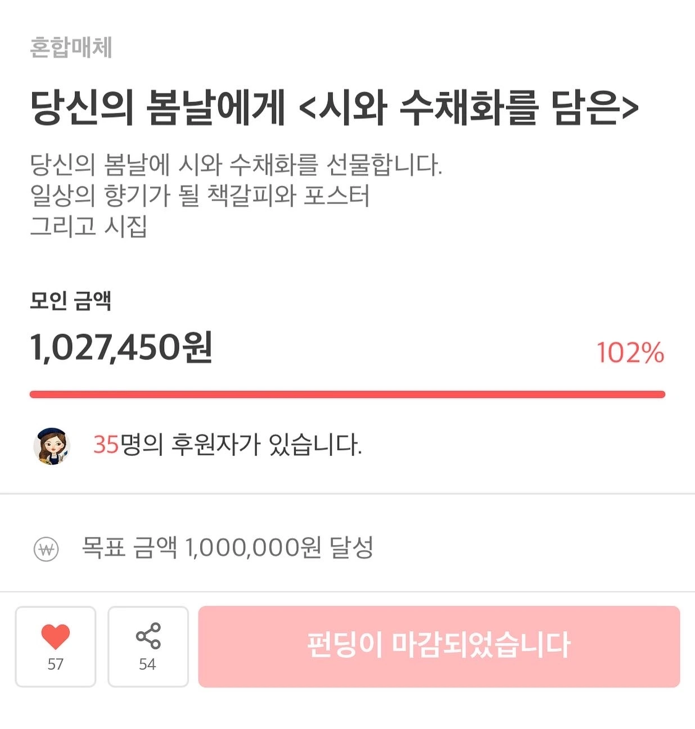Click the won currency circle icon
This screenshot has height=729, width=695.
[46, 549]
